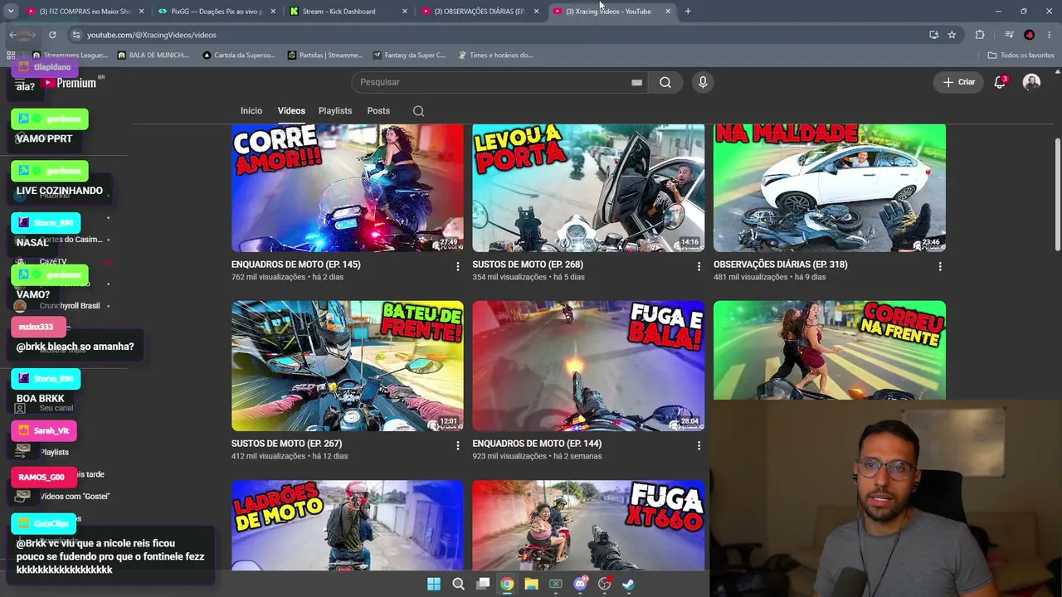This screenshot has height=597, width=1062.
Task: Click the address bar showing youtube.com/@XracingVideos/videos
Action: (x=498, y=35)
